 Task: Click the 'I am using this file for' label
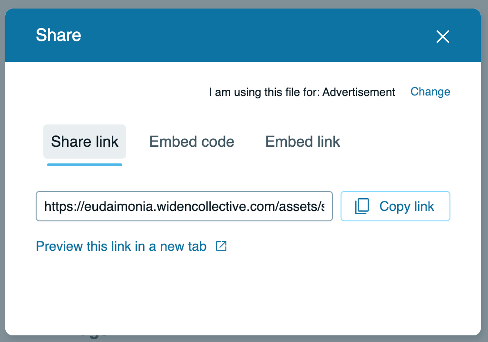pos(264,92)
